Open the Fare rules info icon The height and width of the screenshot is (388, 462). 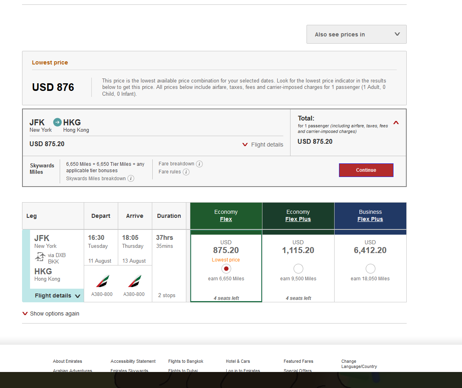(186, 172)
